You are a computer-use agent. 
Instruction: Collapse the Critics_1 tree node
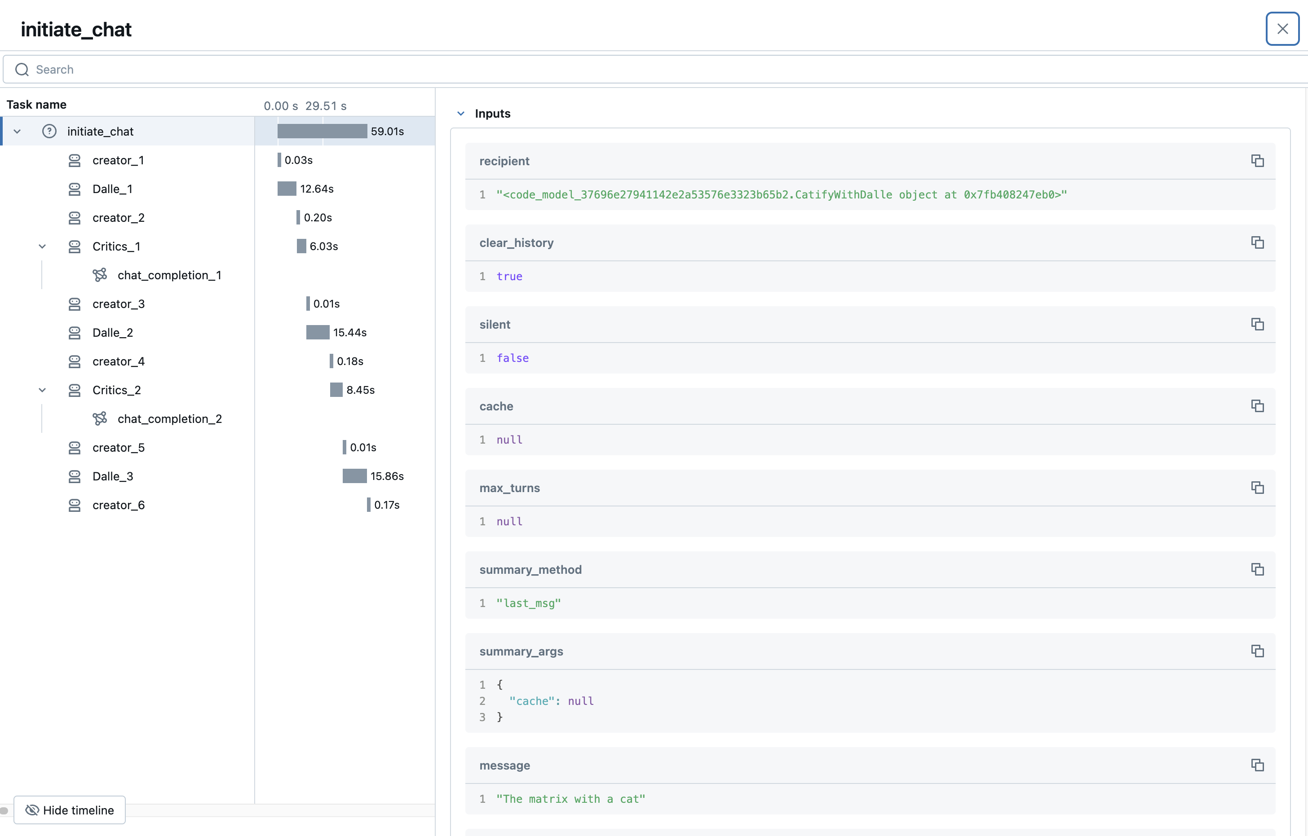(42, 246)
